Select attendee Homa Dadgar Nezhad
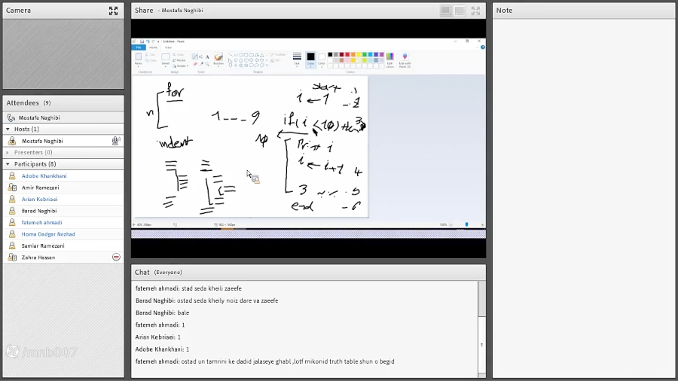 [x=48, y=234]
